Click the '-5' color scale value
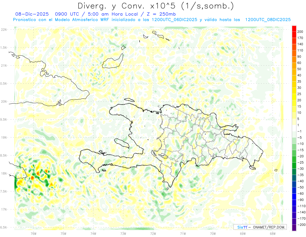This screenshot has height=237, width=306. [300, 138]
